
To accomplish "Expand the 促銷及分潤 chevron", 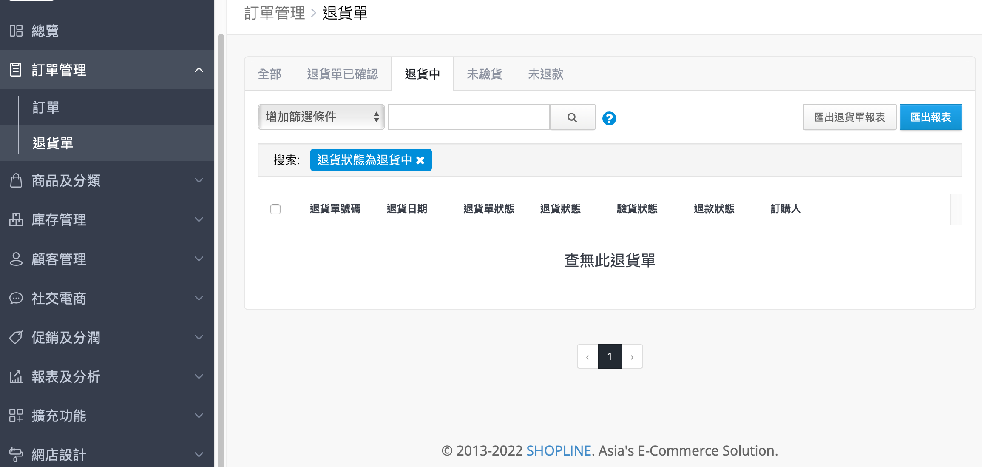I will point(199,337).
